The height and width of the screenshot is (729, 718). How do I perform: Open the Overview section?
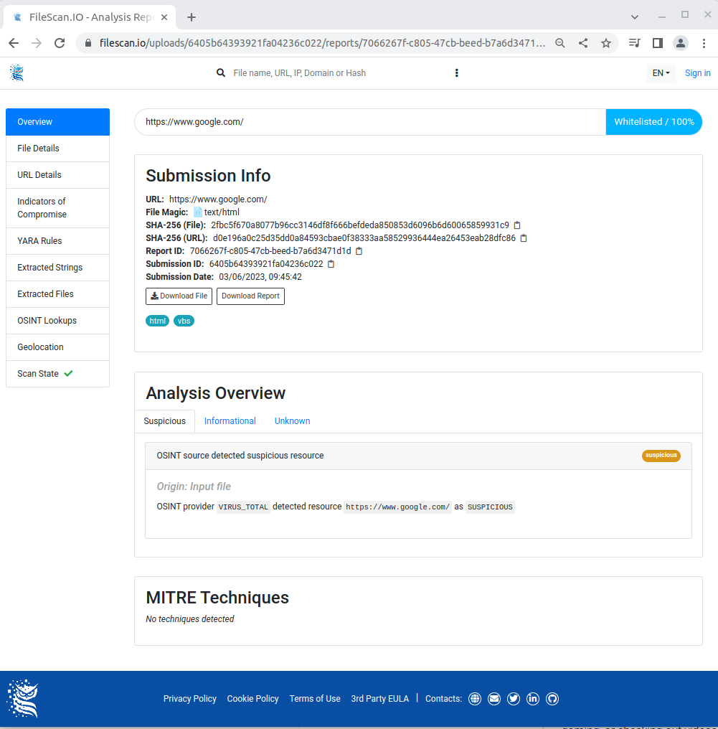coord(57,122)
